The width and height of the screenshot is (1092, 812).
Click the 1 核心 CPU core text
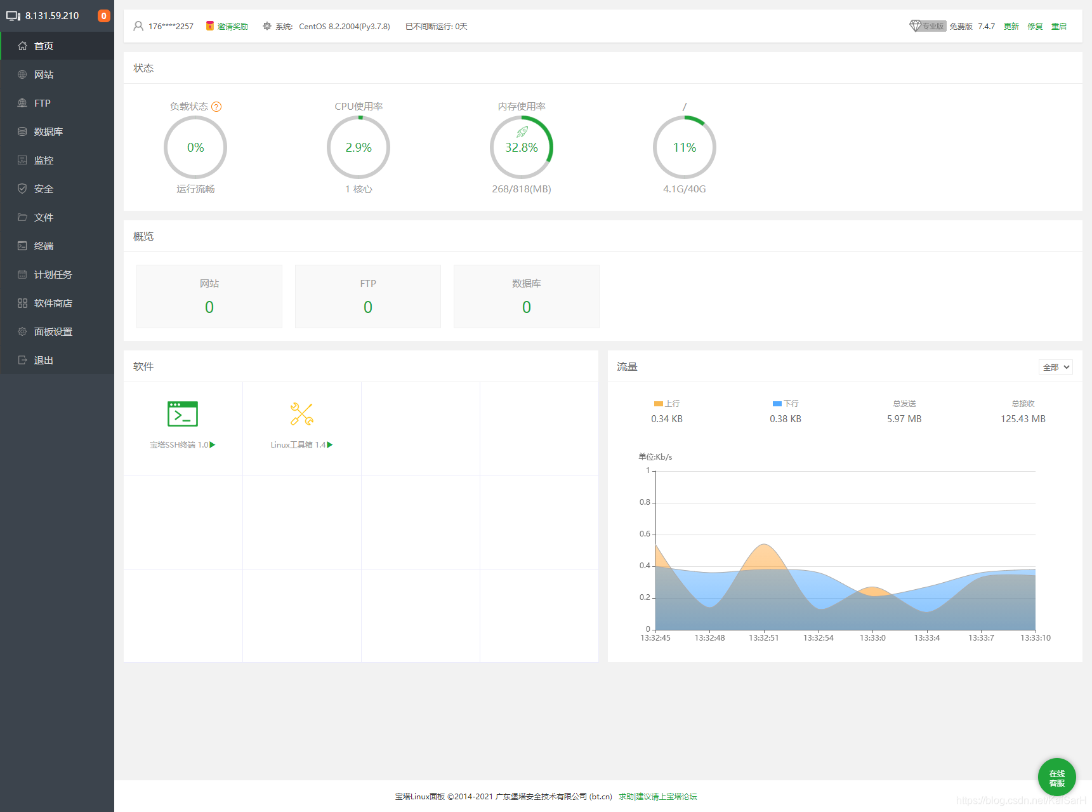(359, 189)
